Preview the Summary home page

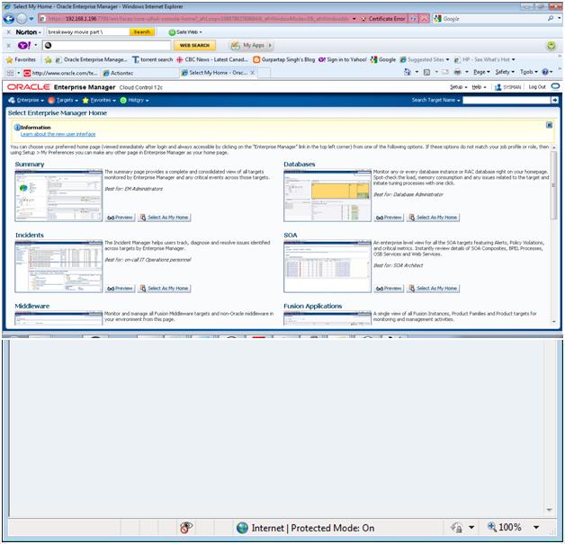pyautogui.click(x=120, y=218)
